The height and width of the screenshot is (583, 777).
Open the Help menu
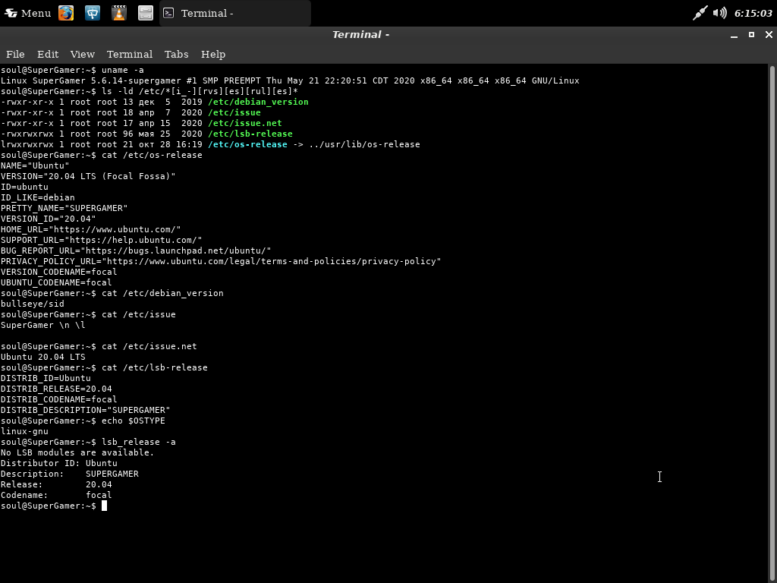(213, 54)
